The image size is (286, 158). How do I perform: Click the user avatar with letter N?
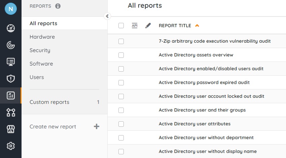11,9
